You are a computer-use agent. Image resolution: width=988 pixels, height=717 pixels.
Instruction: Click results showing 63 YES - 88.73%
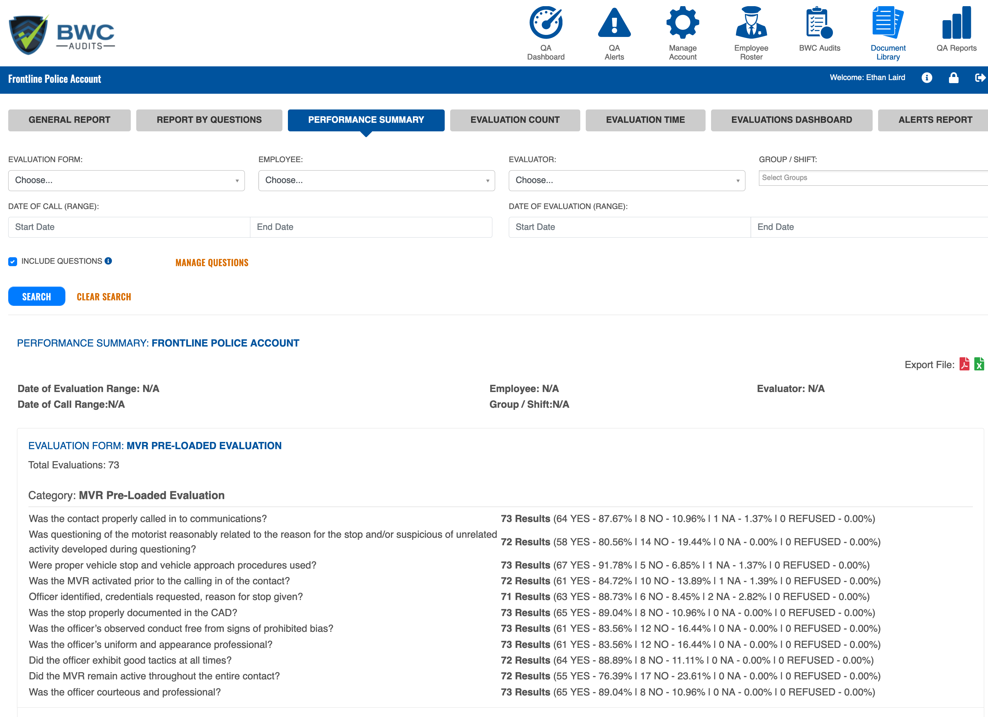pos(685,596)
